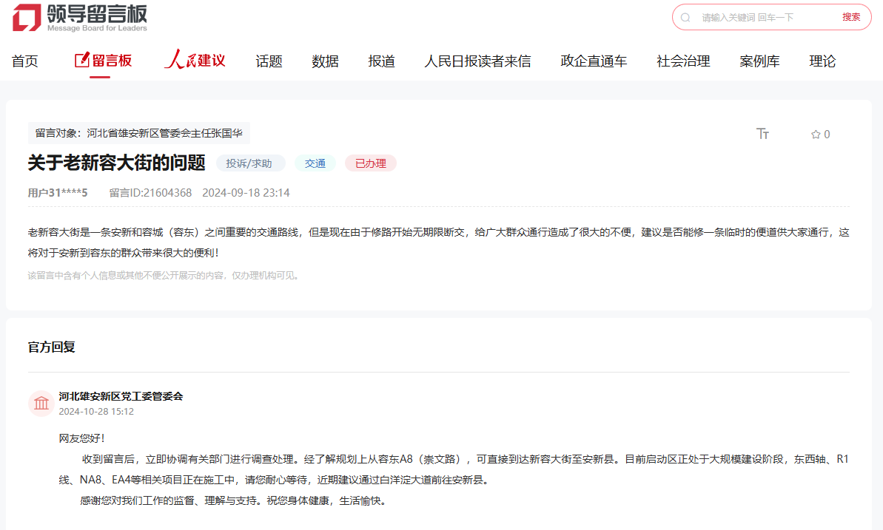
Task: Click the greeting 网友您好！
Action: coord(82,438)
